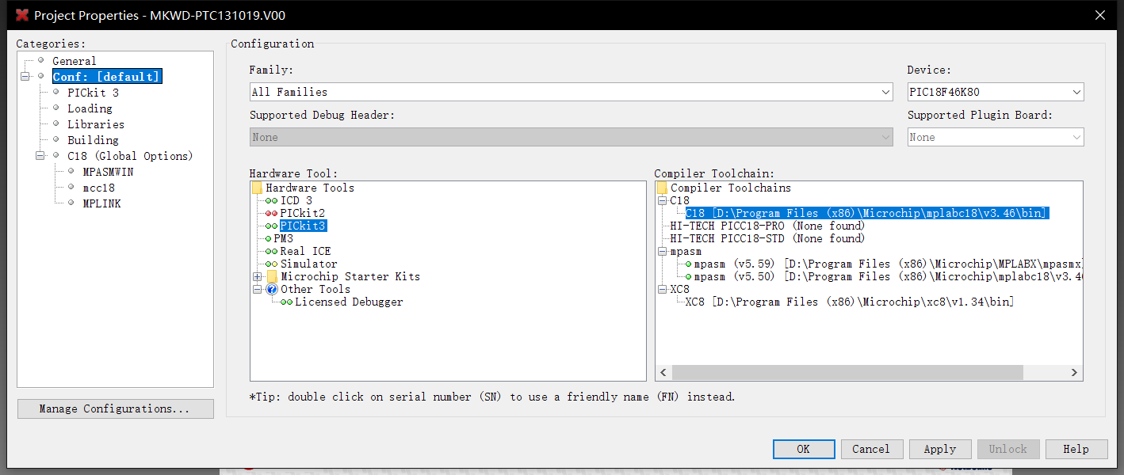Select C18 (Global Options) category
This screenshot has height=475, width=1124.
coord(130,156)
